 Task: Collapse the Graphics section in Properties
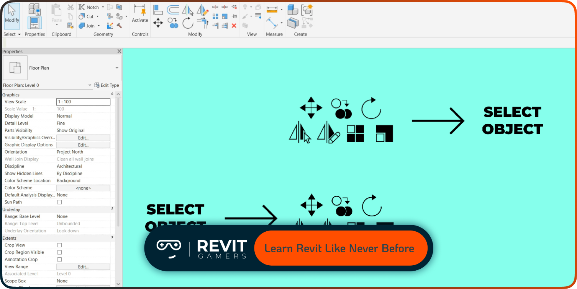tap(112, 94)
